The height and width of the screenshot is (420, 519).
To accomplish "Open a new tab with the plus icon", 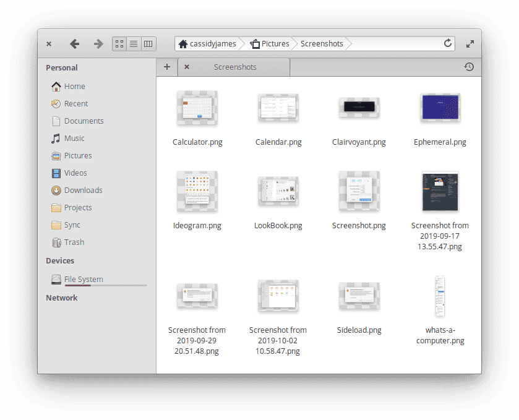I will coord(167,67).
